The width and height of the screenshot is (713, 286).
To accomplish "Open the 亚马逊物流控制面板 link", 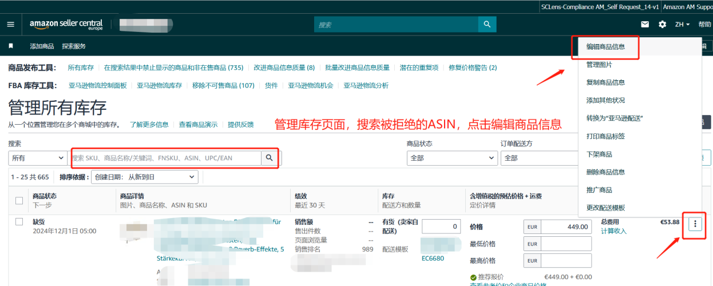I will click(98, 85).
